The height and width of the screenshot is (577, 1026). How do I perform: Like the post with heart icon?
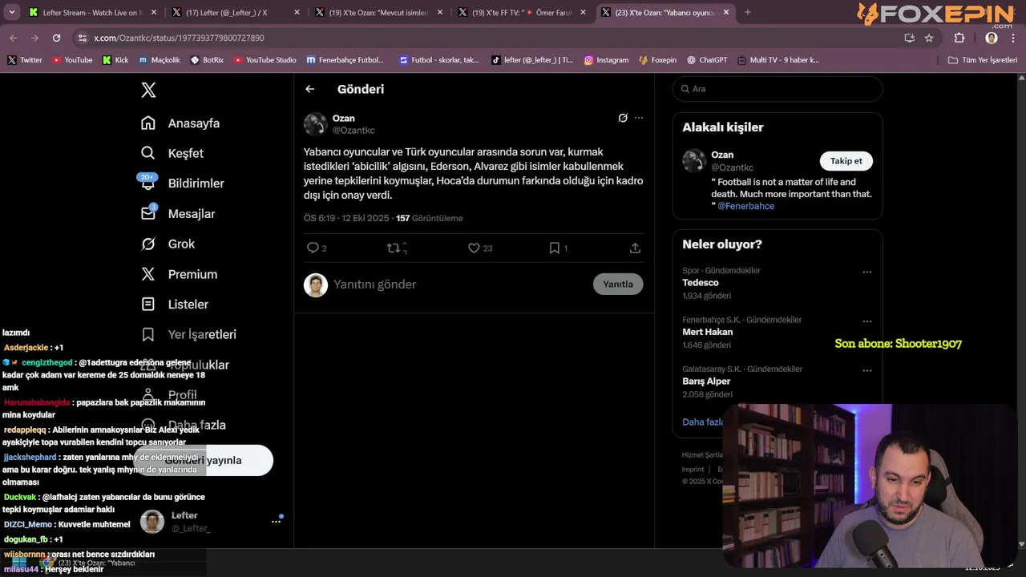(x=474, y=248)
